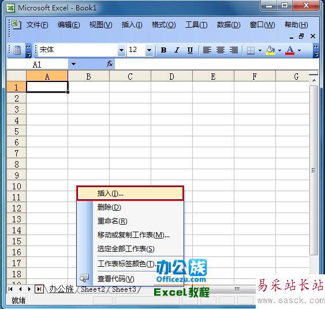325x309 pixels.
Task: Select column F header
Action: click(x=255, y=76)
